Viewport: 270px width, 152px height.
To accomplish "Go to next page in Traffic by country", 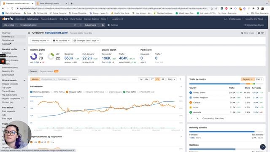I will coord(197,118).
